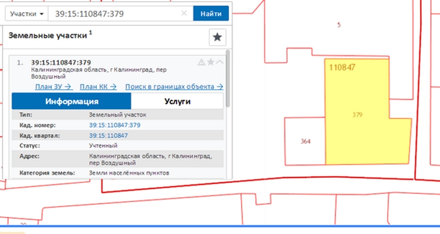The width and height of the screenshot is (440, 234).
Task: Click parcel 5 on the map
Action: tap(339, 25)
